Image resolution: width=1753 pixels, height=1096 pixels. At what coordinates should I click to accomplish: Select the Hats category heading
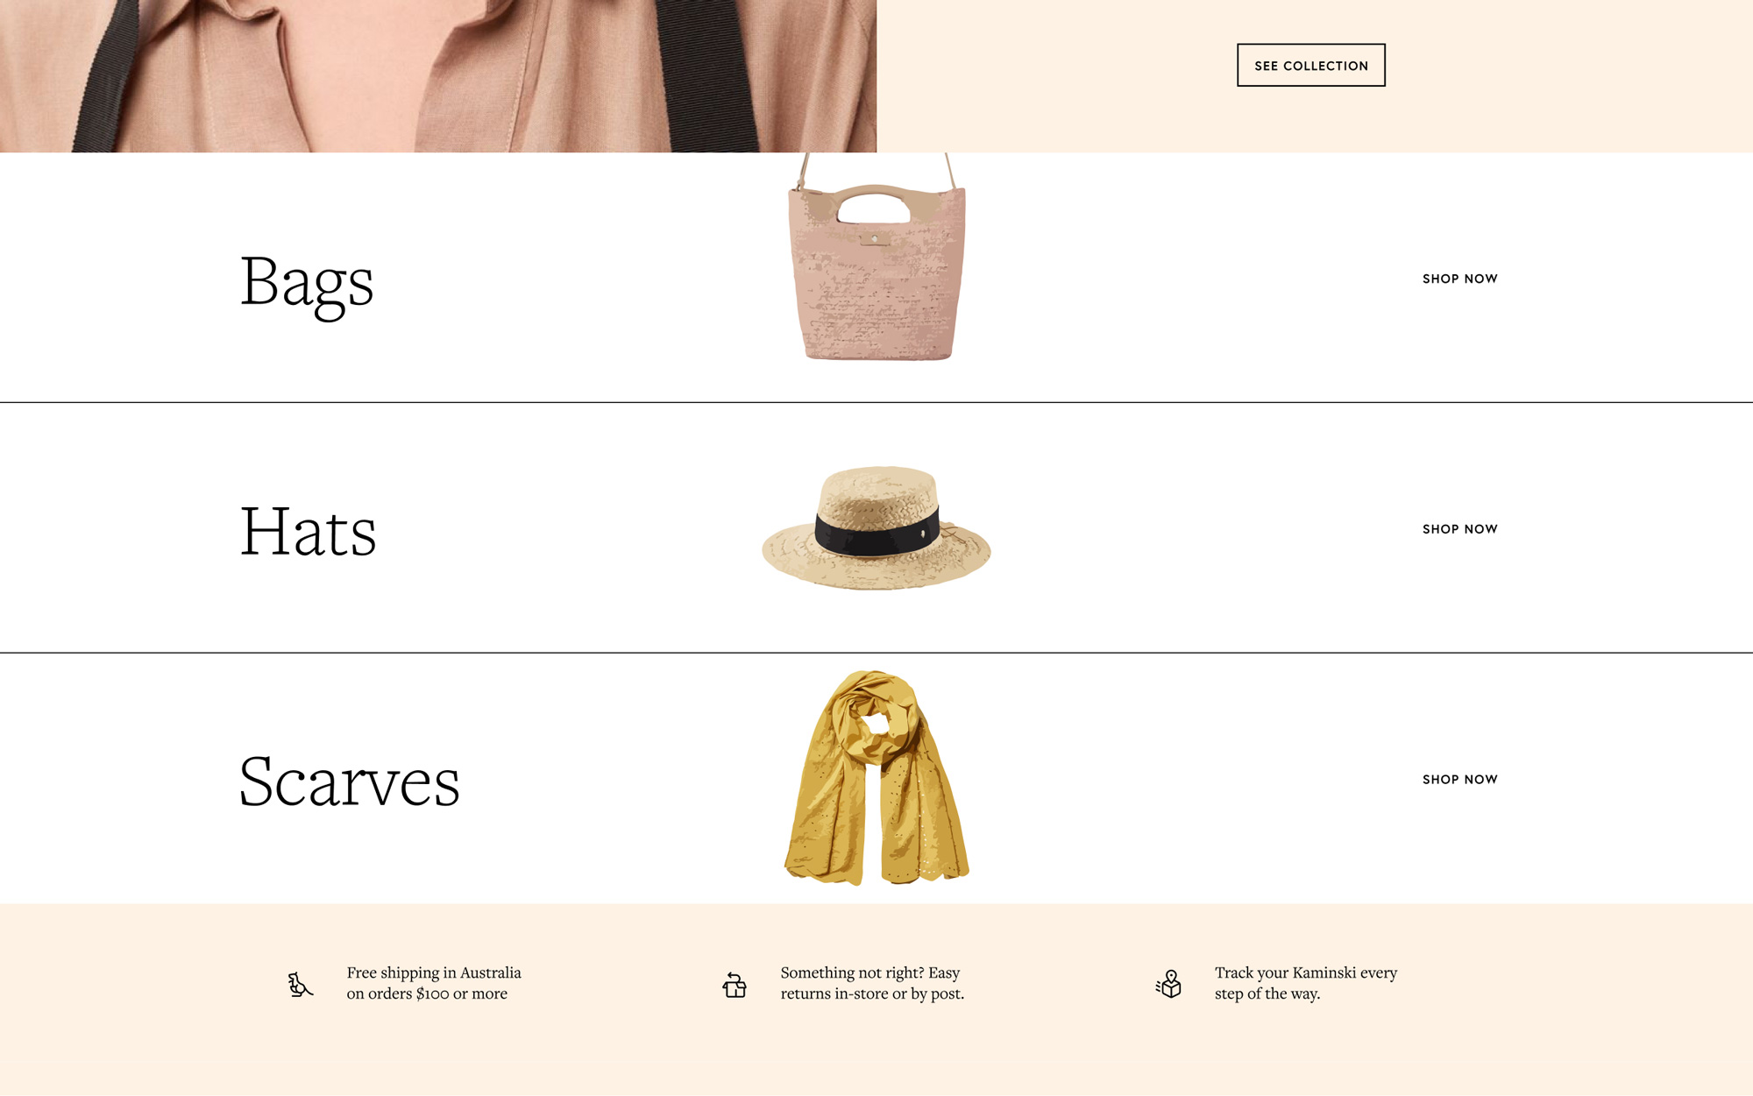309,531
